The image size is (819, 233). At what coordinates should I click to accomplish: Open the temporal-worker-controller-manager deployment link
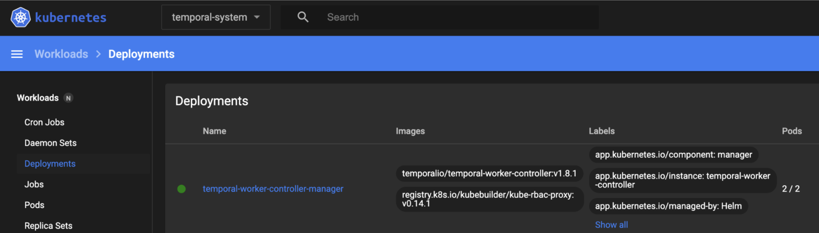[x=273, y=189]
